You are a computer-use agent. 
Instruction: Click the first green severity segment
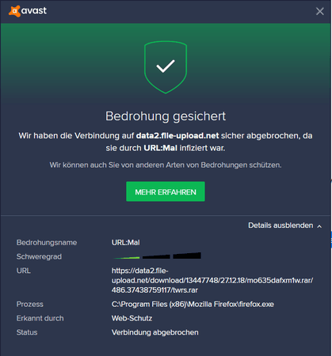(126, 258)
